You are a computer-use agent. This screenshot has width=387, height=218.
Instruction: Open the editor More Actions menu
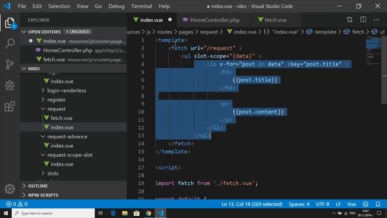tap(376, 20)
